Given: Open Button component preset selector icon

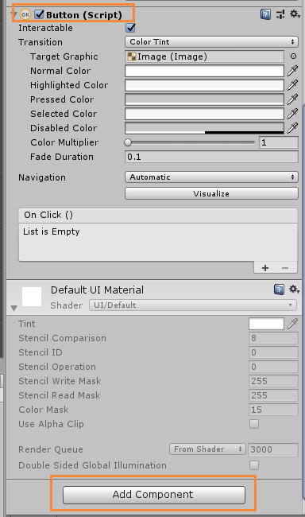Looking at the screenshot, I should [280, 14].
